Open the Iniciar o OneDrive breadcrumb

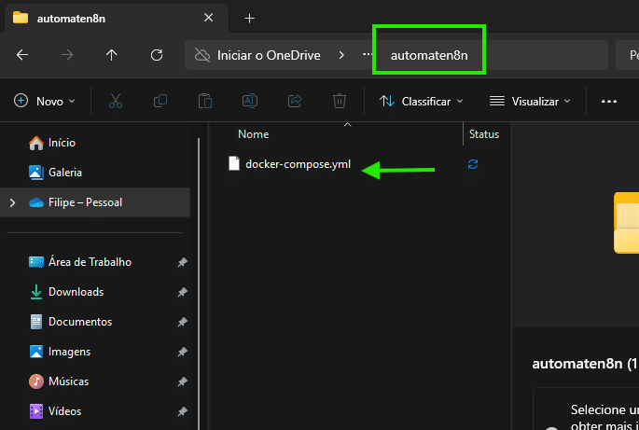[x=269, y=55]
